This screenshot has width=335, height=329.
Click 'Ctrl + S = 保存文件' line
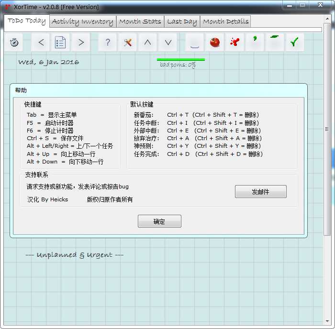click(x=55, y=138)
